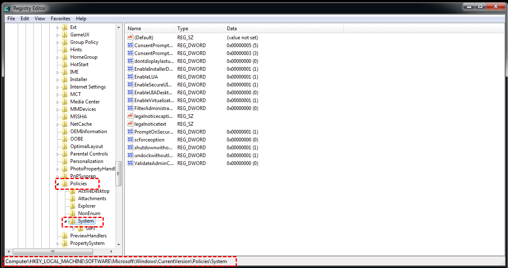The height and width of the screenshot is (268, 508).
Task: Click the scforceoption DWORD icon
Action: click(130, 140)
